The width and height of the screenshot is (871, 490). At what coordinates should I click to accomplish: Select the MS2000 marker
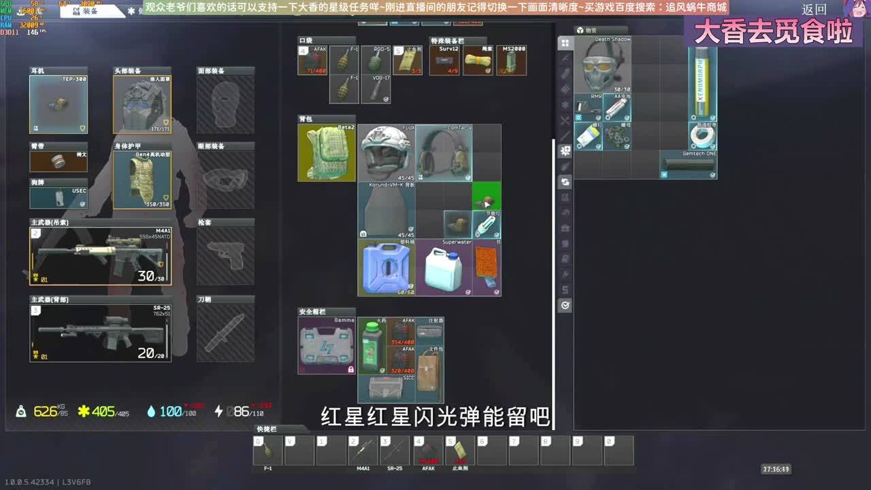[x=512, y=60]
